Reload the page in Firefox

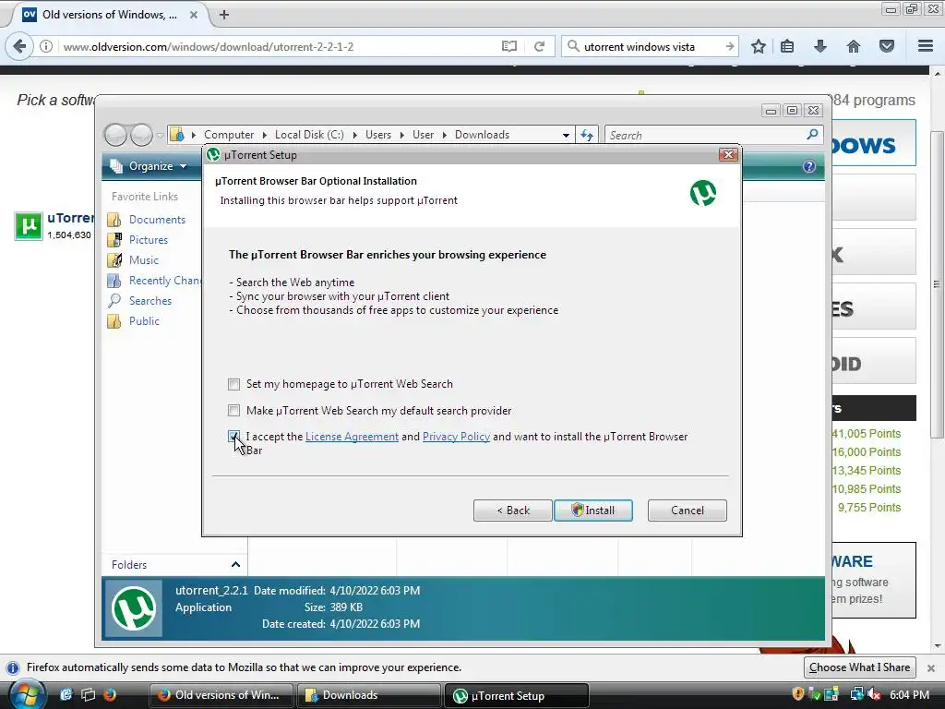tap(539, 46)
